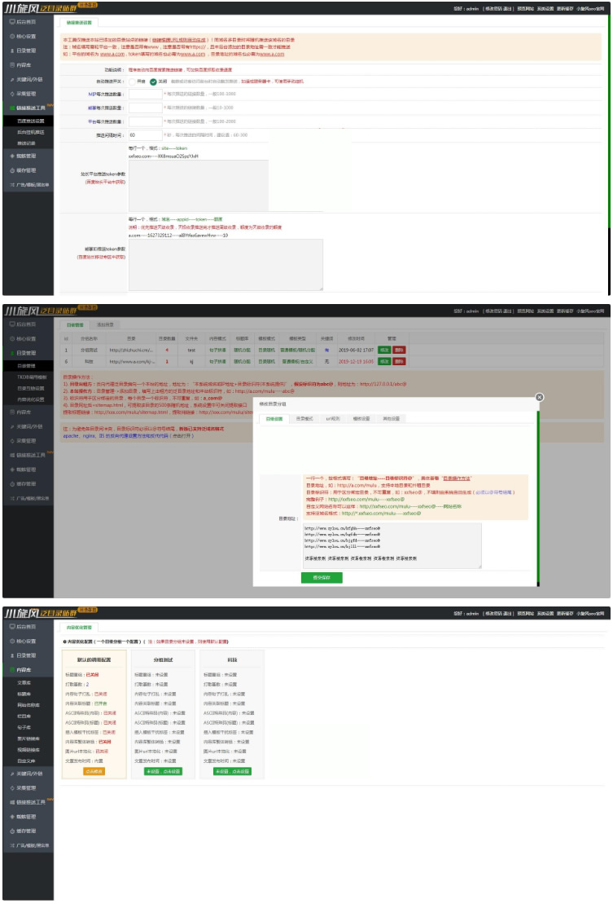This screenshot has height=904, width=613.
Task: Open the url规则 tab in the dialog
Action: (332, 418)
